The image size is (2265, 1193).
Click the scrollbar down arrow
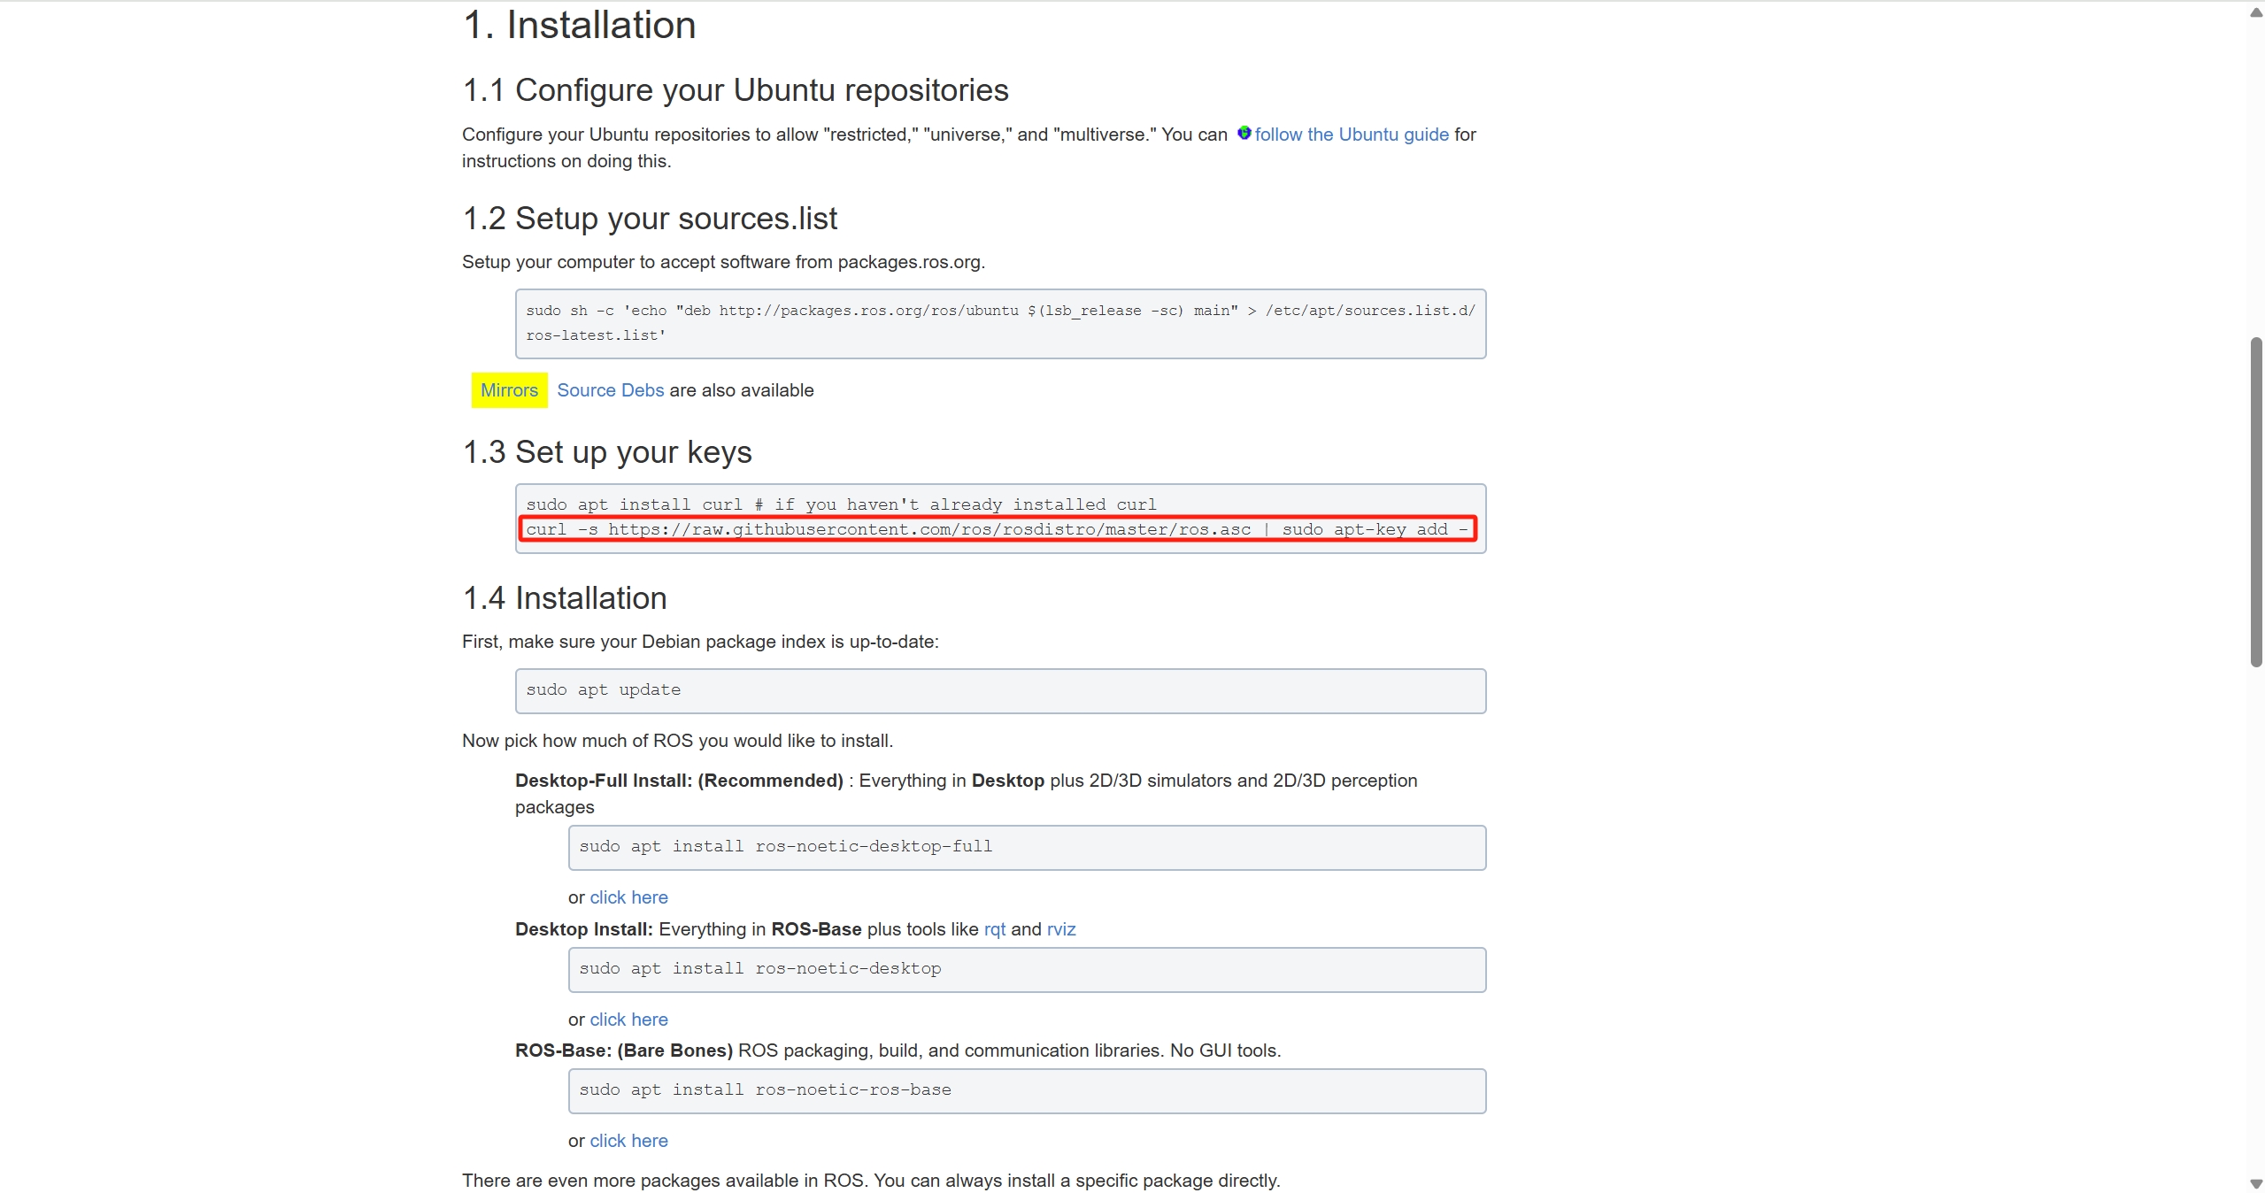point(2255,1183)
